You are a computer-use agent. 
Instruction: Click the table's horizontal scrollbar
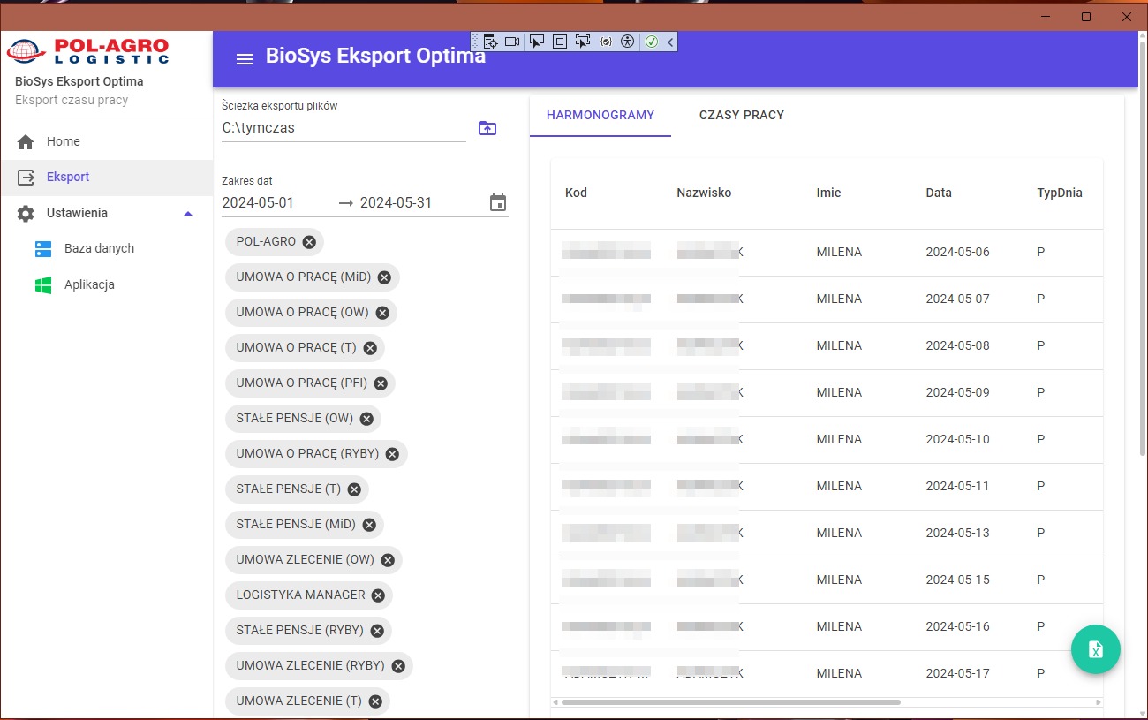(730, 702)
